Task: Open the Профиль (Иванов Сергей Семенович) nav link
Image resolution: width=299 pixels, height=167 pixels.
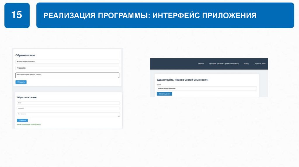Action: pyautogui.click(x=224, y=64)
